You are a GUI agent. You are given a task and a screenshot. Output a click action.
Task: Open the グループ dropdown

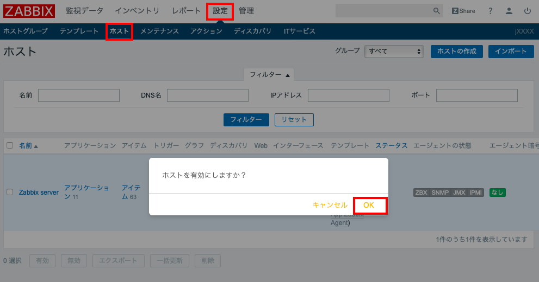pyautogui.click(x=394, y=51)
